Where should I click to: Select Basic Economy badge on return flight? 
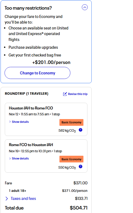(71, 159)
